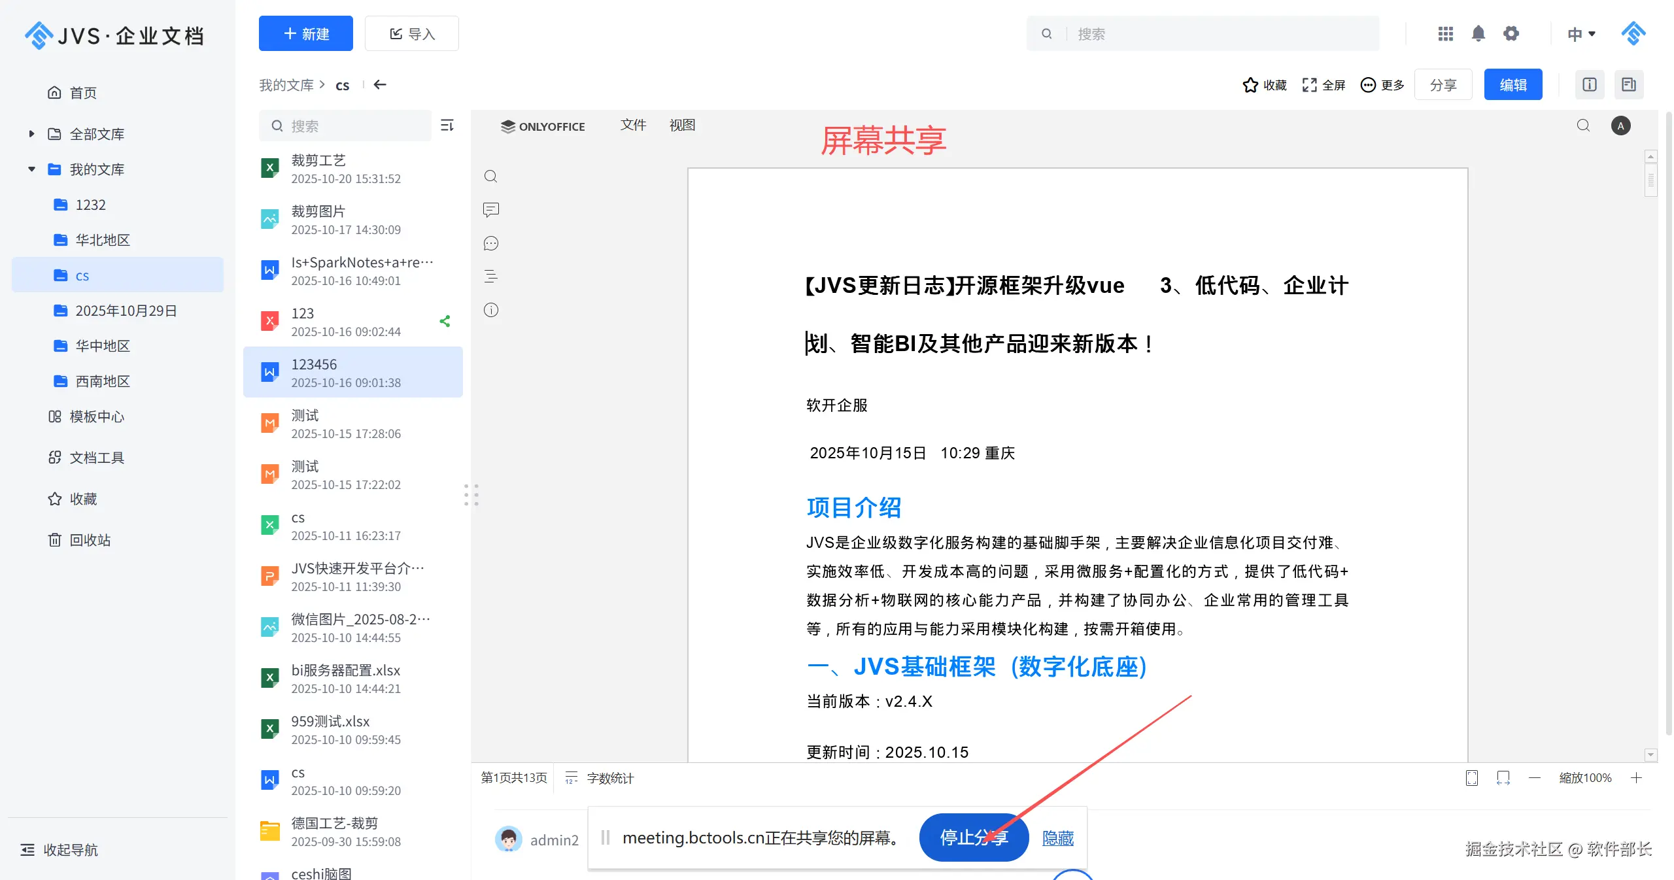This screenshot has width=1674, height=880.
Task: Open the apps grid icon in top bar
Action: pyautogui.click(x=1445, y=33)
